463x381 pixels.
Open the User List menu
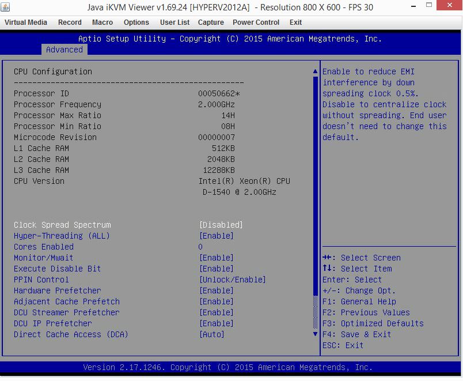pos(174,22)
